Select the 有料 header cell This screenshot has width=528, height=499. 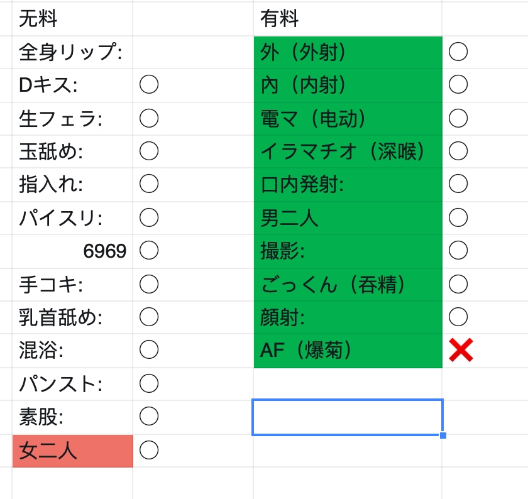(348, 18)
